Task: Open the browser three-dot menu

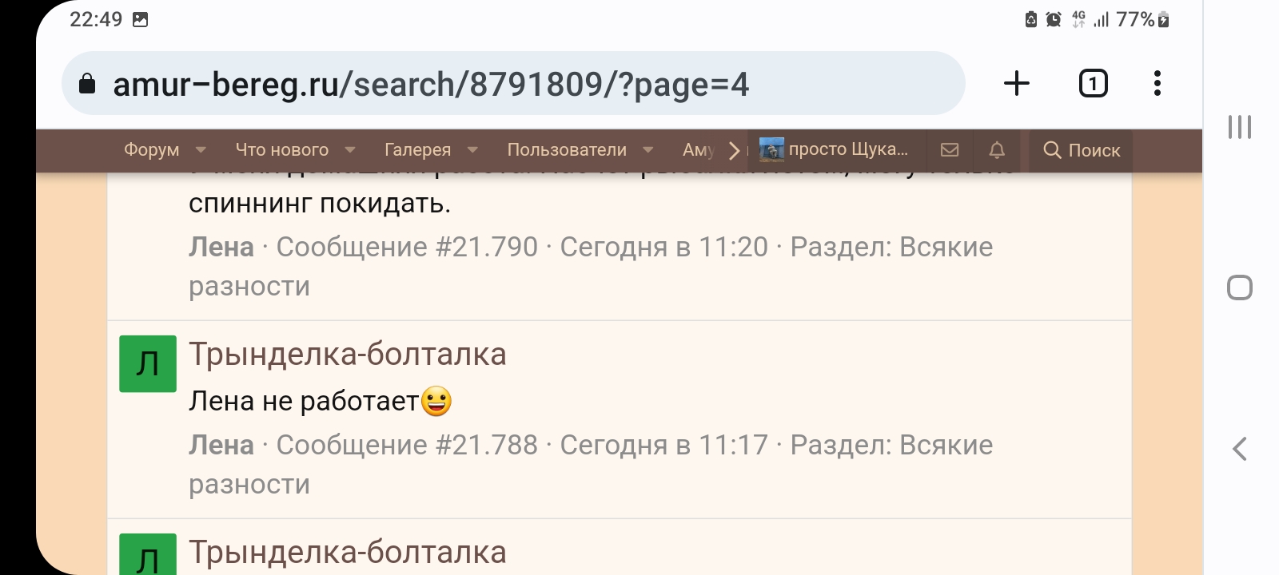Action: [x=1157, y=84]
